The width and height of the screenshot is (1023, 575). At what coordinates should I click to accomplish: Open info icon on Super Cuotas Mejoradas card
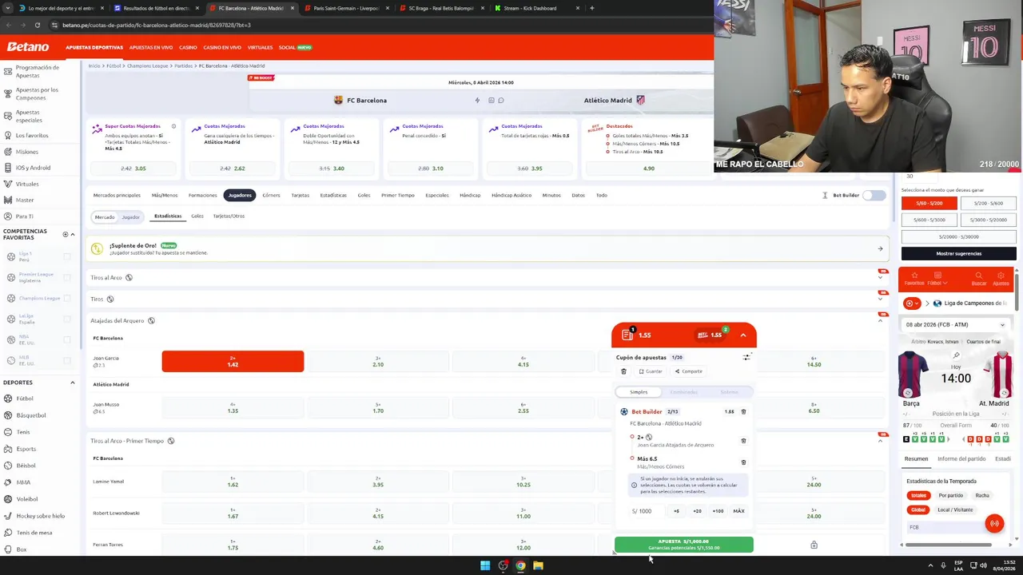click(173, 126)
